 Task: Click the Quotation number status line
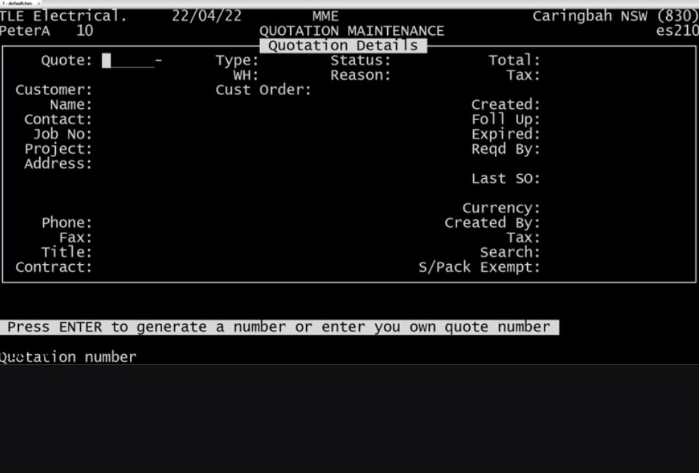coord(69,357)
